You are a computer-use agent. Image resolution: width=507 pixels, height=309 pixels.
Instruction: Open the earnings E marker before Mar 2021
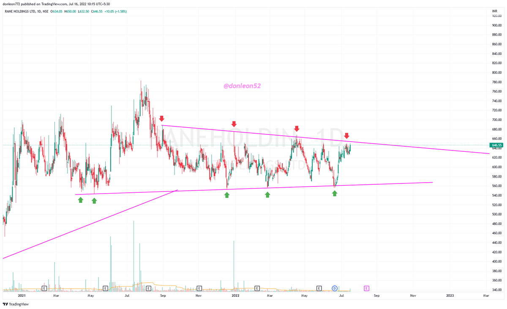44,288
